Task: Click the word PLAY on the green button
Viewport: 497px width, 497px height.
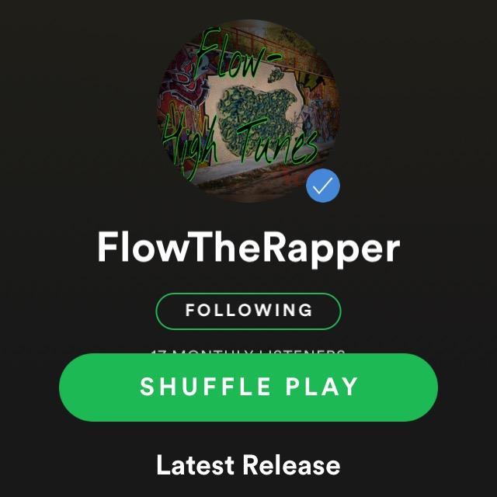Action: tap(321, 387)
